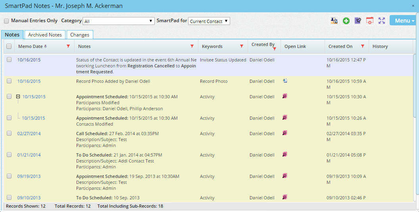Close the SmartPad Notes window
Viewport: 419px width, 212px height.
point(413,6)
